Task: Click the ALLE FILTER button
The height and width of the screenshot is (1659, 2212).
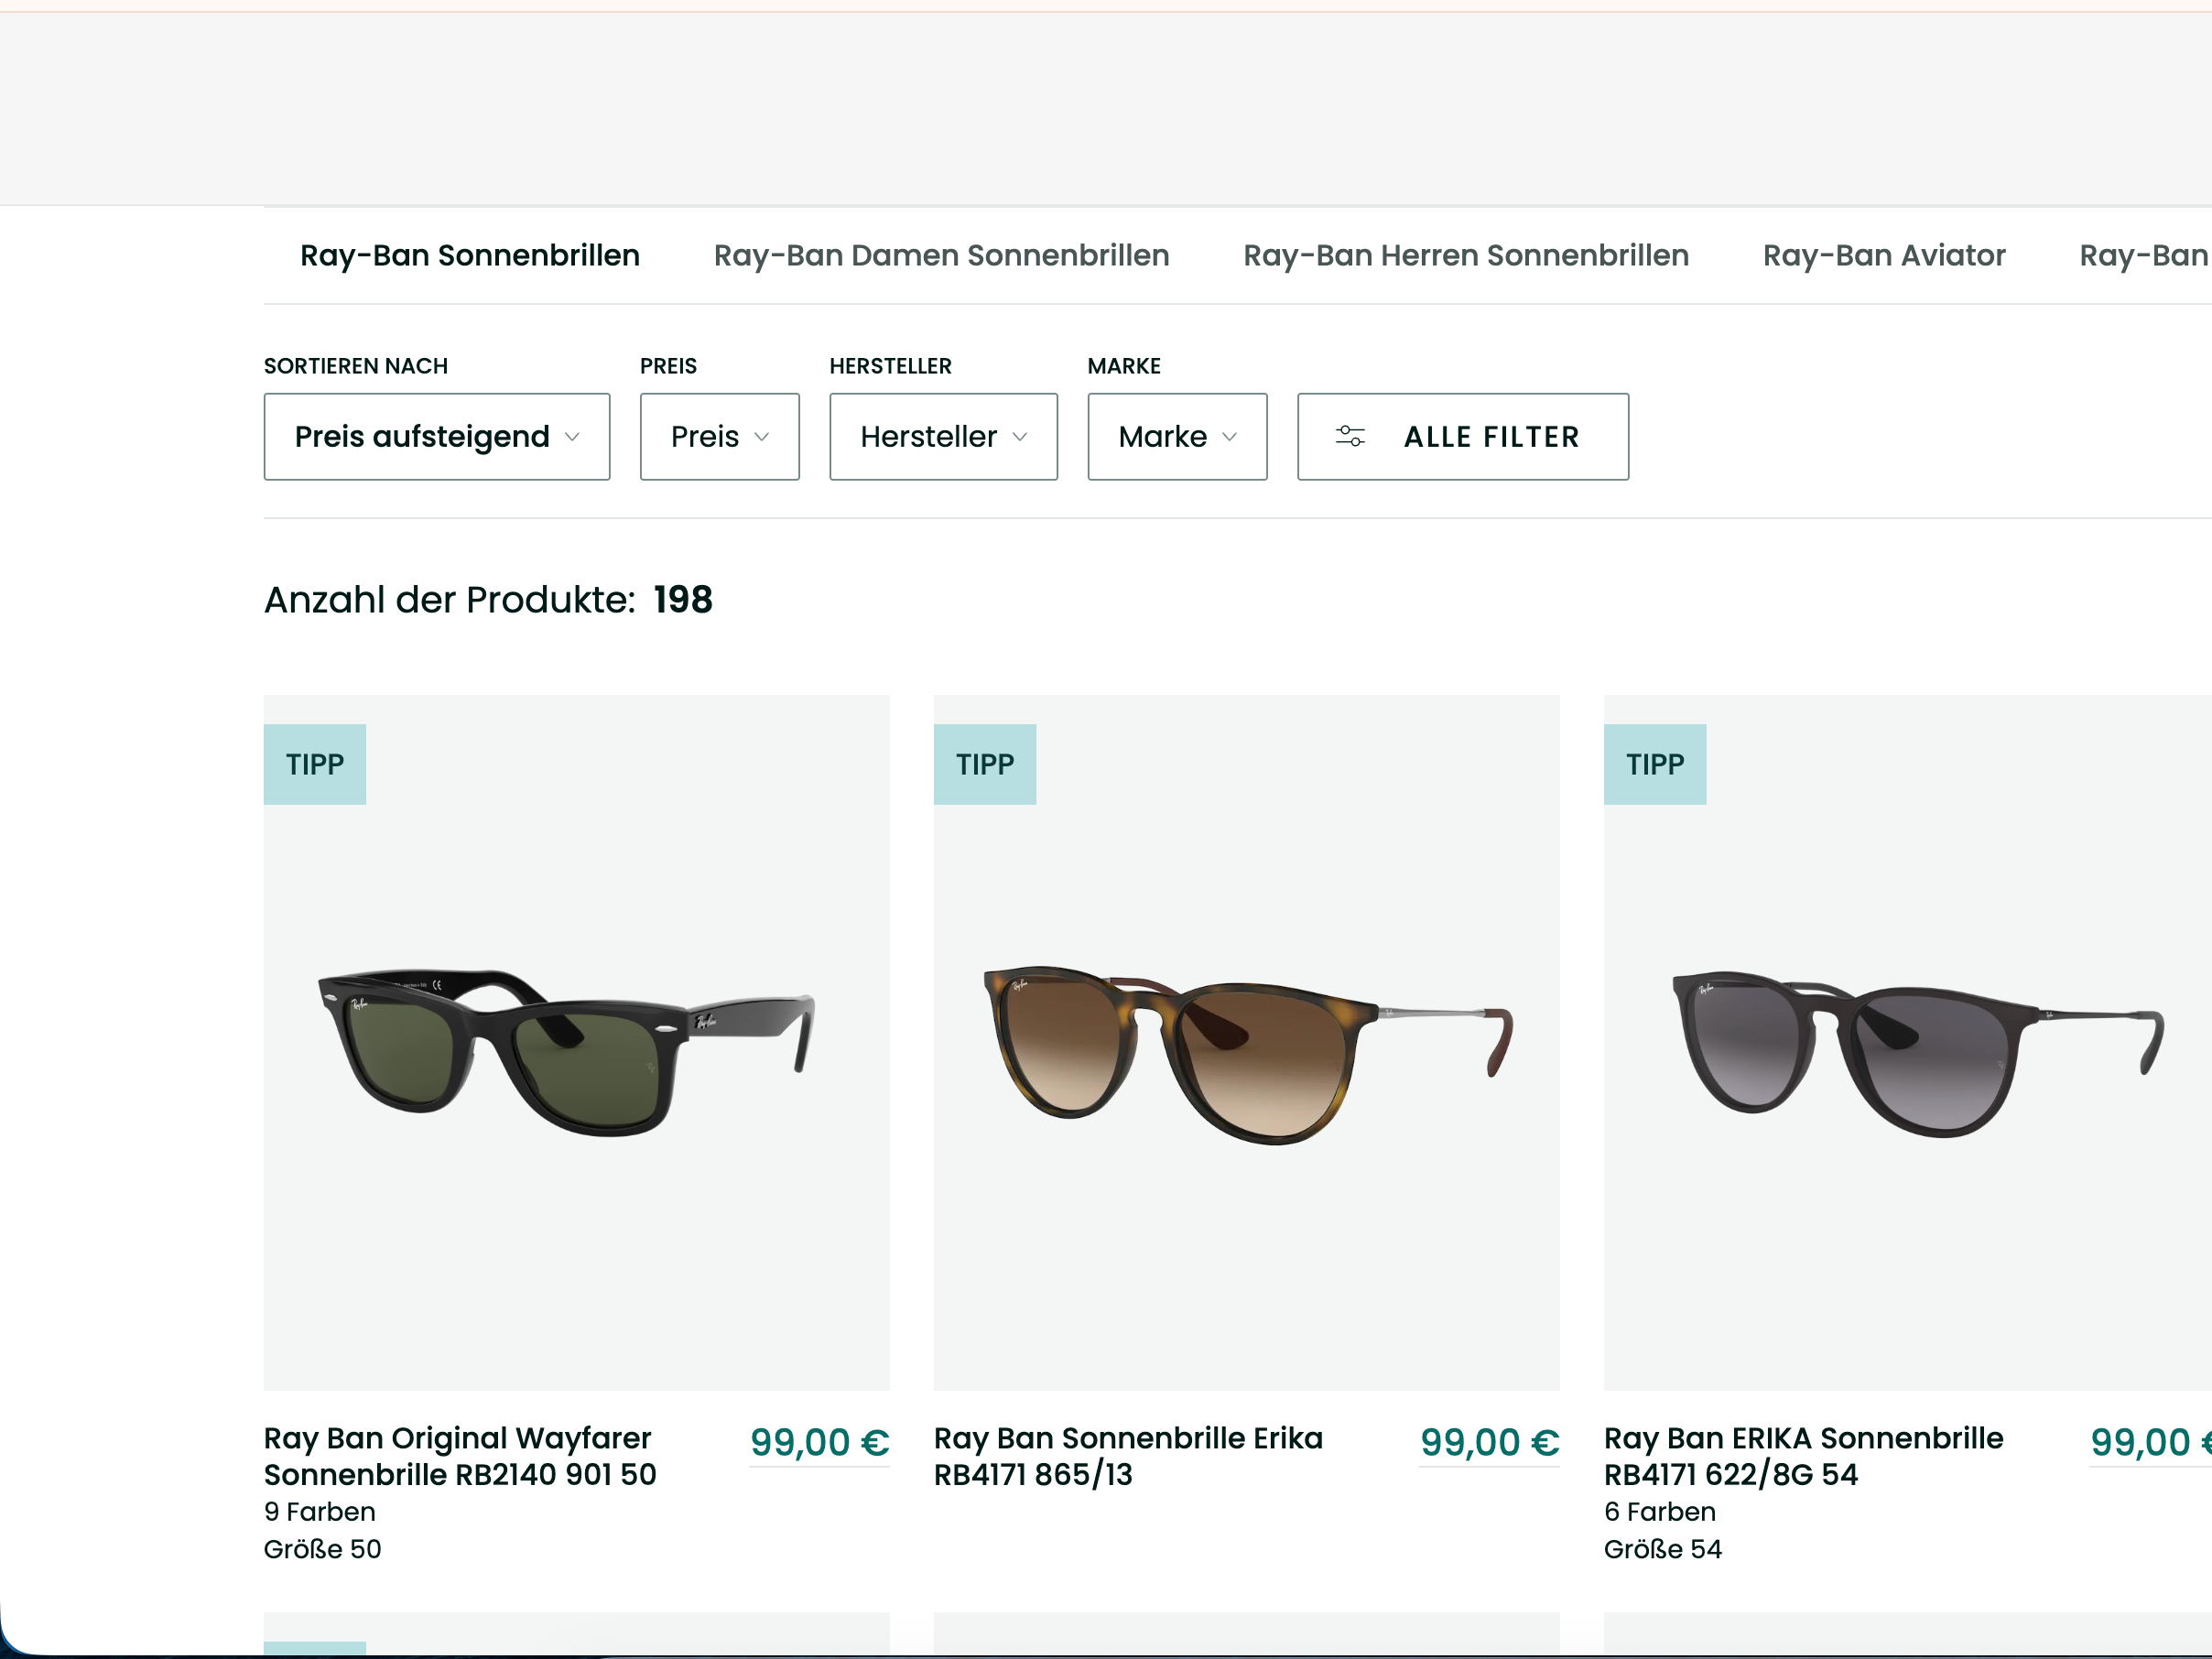Action: tap(1463, 437)
